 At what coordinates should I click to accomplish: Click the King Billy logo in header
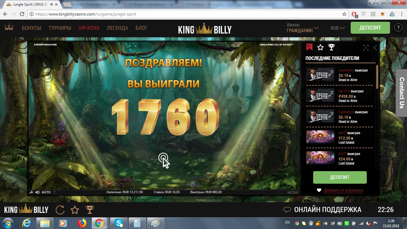pos(205,29)
